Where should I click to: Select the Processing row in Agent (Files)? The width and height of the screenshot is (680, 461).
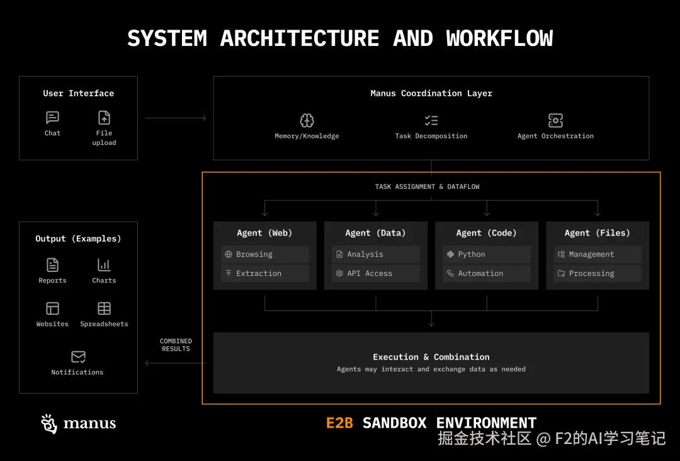(598, 274)
